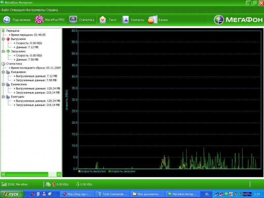Open the Инструменты menu

click(33, 10)
